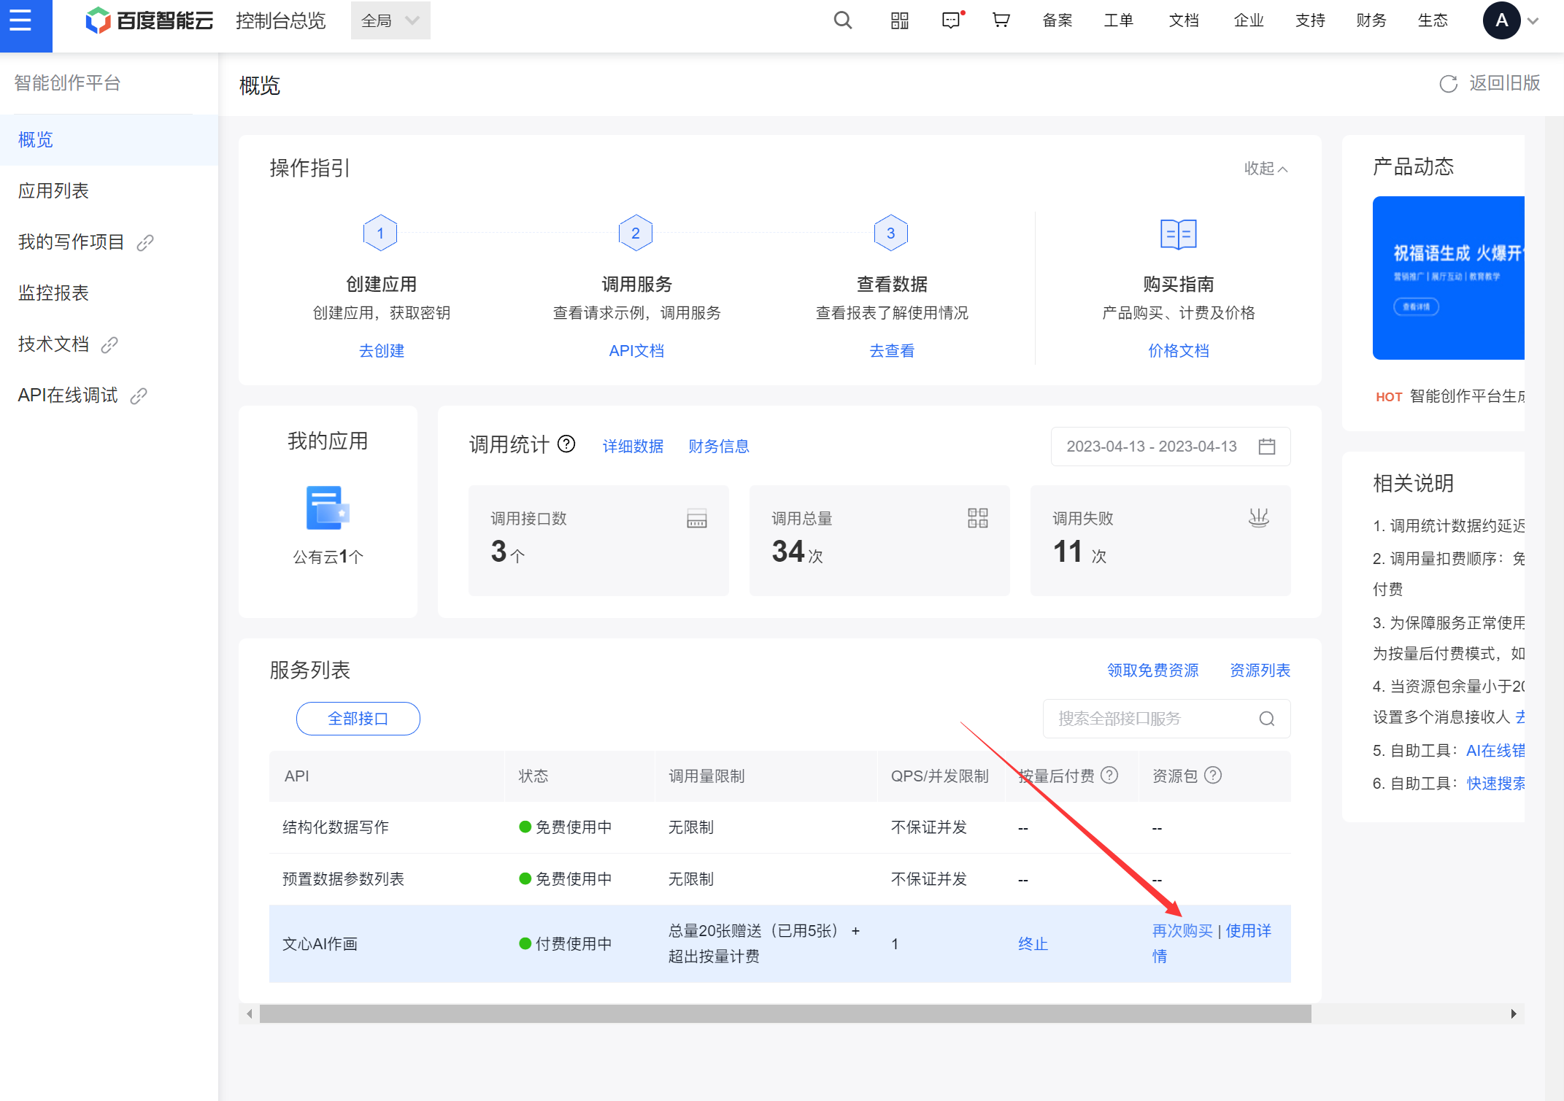Open the calendar icon in date range
Viewport: 1564px width, 1101px height.
1267,447
